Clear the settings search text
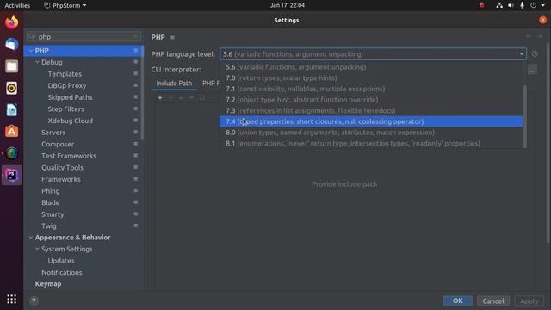The width and height of the screenshot is (551, 310). click(x=136, y=36)
